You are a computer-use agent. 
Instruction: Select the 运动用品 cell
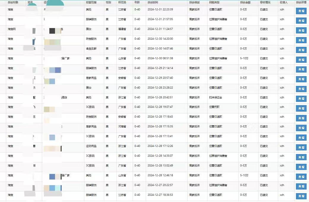coord(91,146)
